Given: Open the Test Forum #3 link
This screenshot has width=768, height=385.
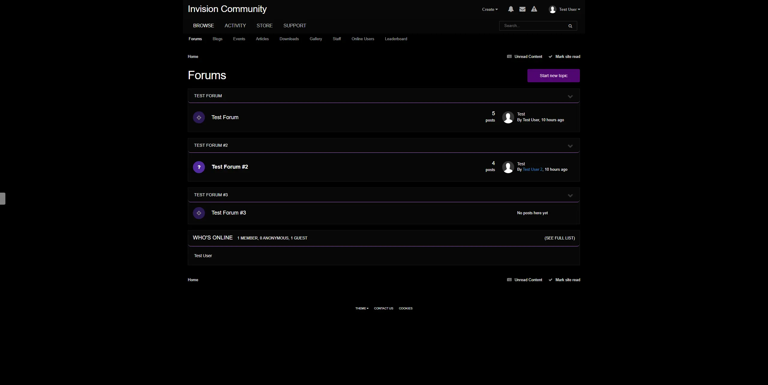Looking at the screenshot, I should tap(229, 213).
